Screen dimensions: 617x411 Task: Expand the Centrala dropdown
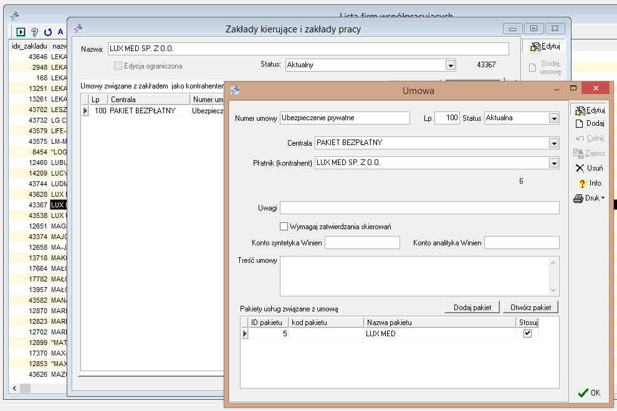[554, 143]
